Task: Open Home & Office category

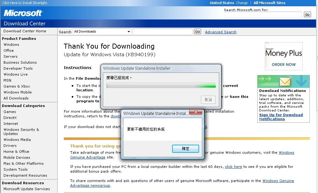Action: coord(16,152)
